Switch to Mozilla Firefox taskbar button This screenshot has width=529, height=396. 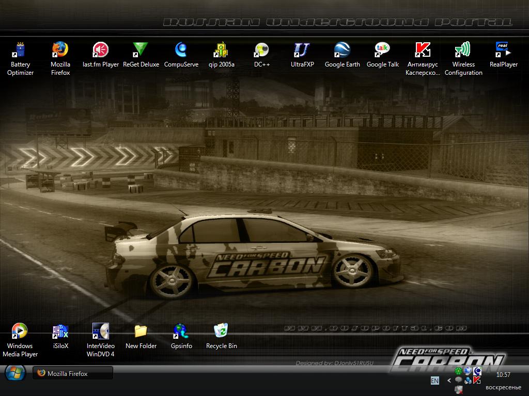[72, 373]
